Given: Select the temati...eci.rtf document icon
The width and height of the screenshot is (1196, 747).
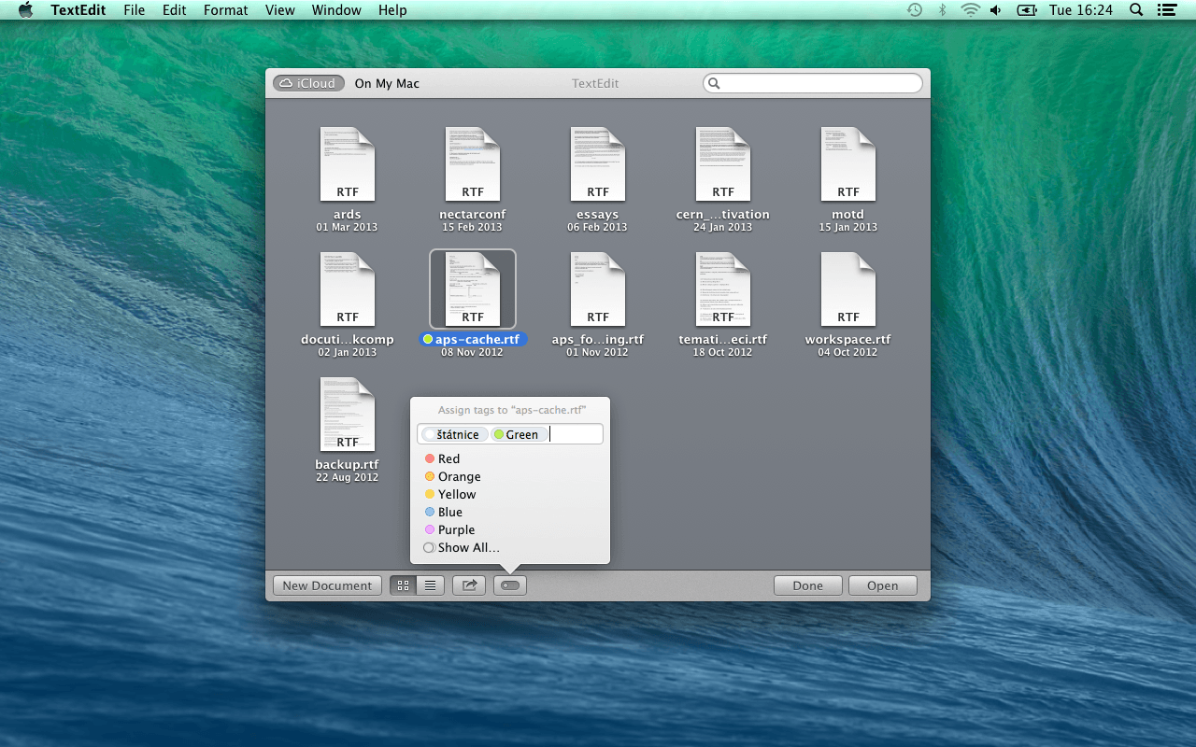Looking at the screenshot, I should coord(723,289).
